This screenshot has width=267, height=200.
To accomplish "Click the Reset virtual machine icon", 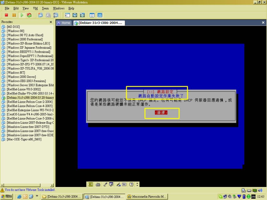I will point(29,15).
